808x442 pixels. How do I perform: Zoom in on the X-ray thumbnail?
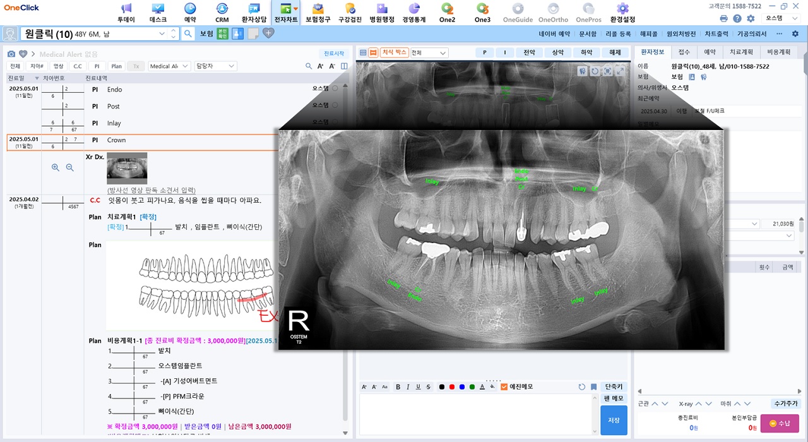coord(56,167)
